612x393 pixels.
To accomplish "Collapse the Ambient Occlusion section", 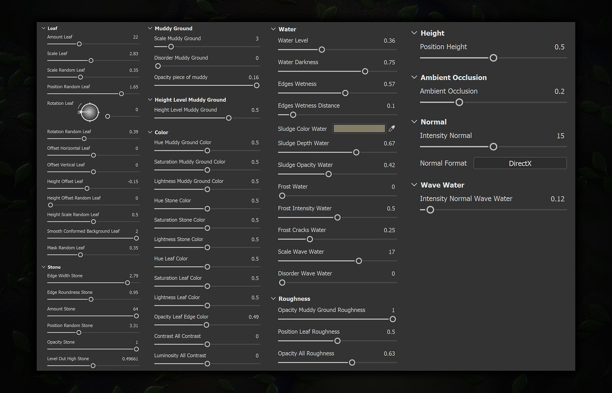I will point(414,77).
